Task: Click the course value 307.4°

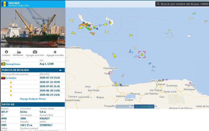Action: click(x=5, y=112)
